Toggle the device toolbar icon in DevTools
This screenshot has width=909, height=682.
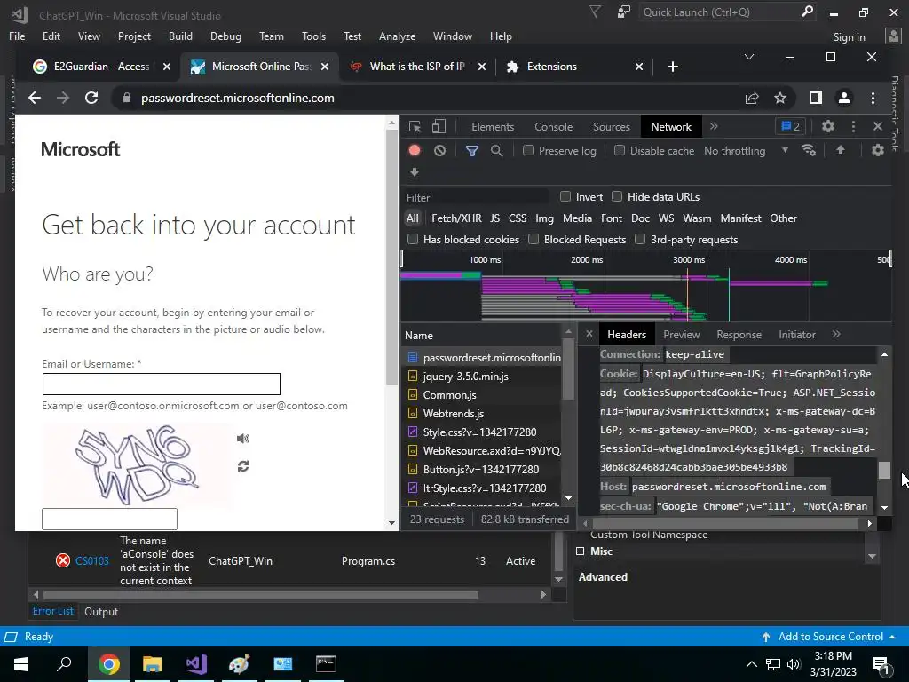[x=439, y=126]
